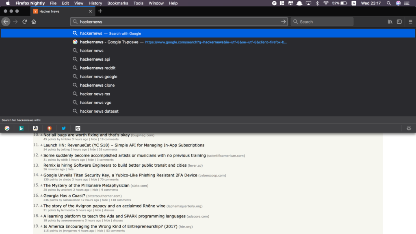The width and height of the screenshot is (416, 234).
Task: Search with the Twitter engine icon
Action: (64, 128)
